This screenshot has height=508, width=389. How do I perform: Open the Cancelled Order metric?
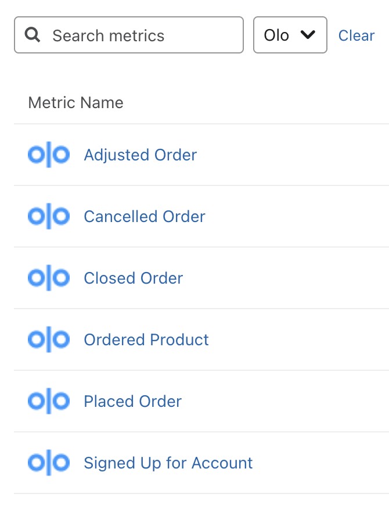pos(144,216)
